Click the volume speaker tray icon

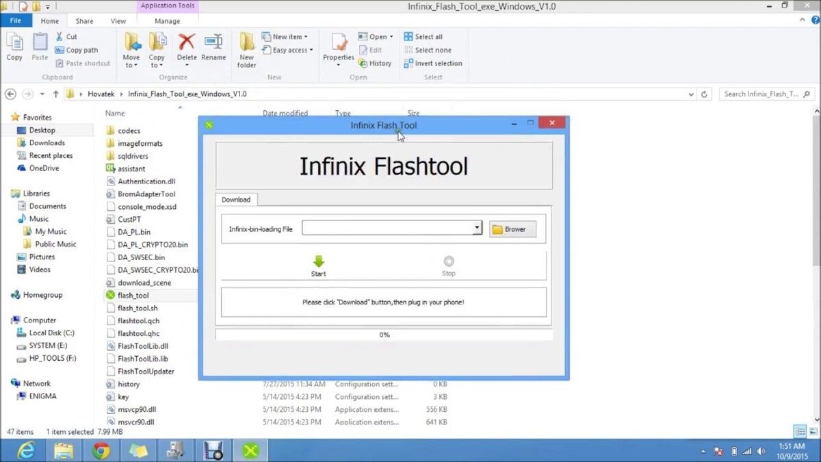[761, 451]
